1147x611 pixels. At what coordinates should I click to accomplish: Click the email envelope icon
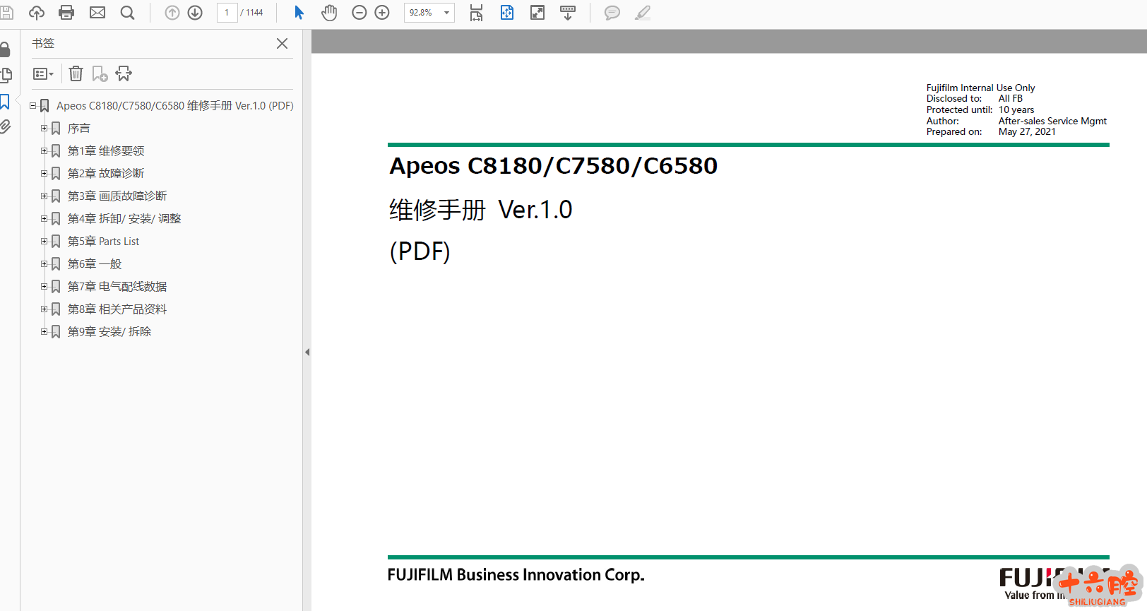(x=97, y=13)
